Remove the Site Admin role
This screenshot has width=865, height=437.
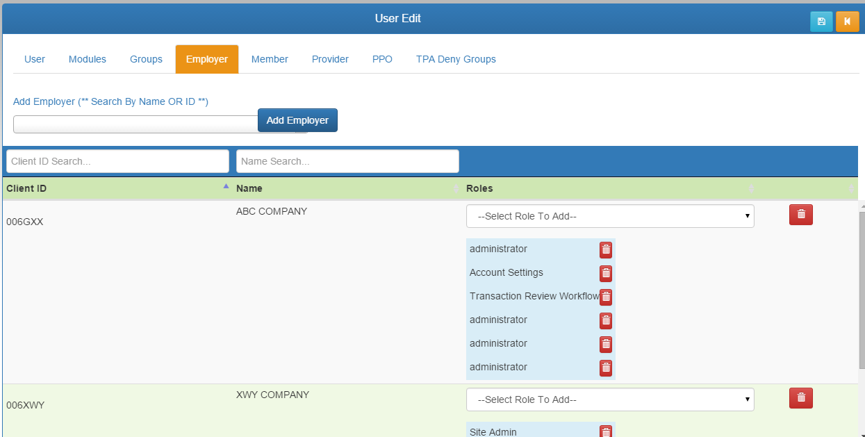(x=606, y=431)
